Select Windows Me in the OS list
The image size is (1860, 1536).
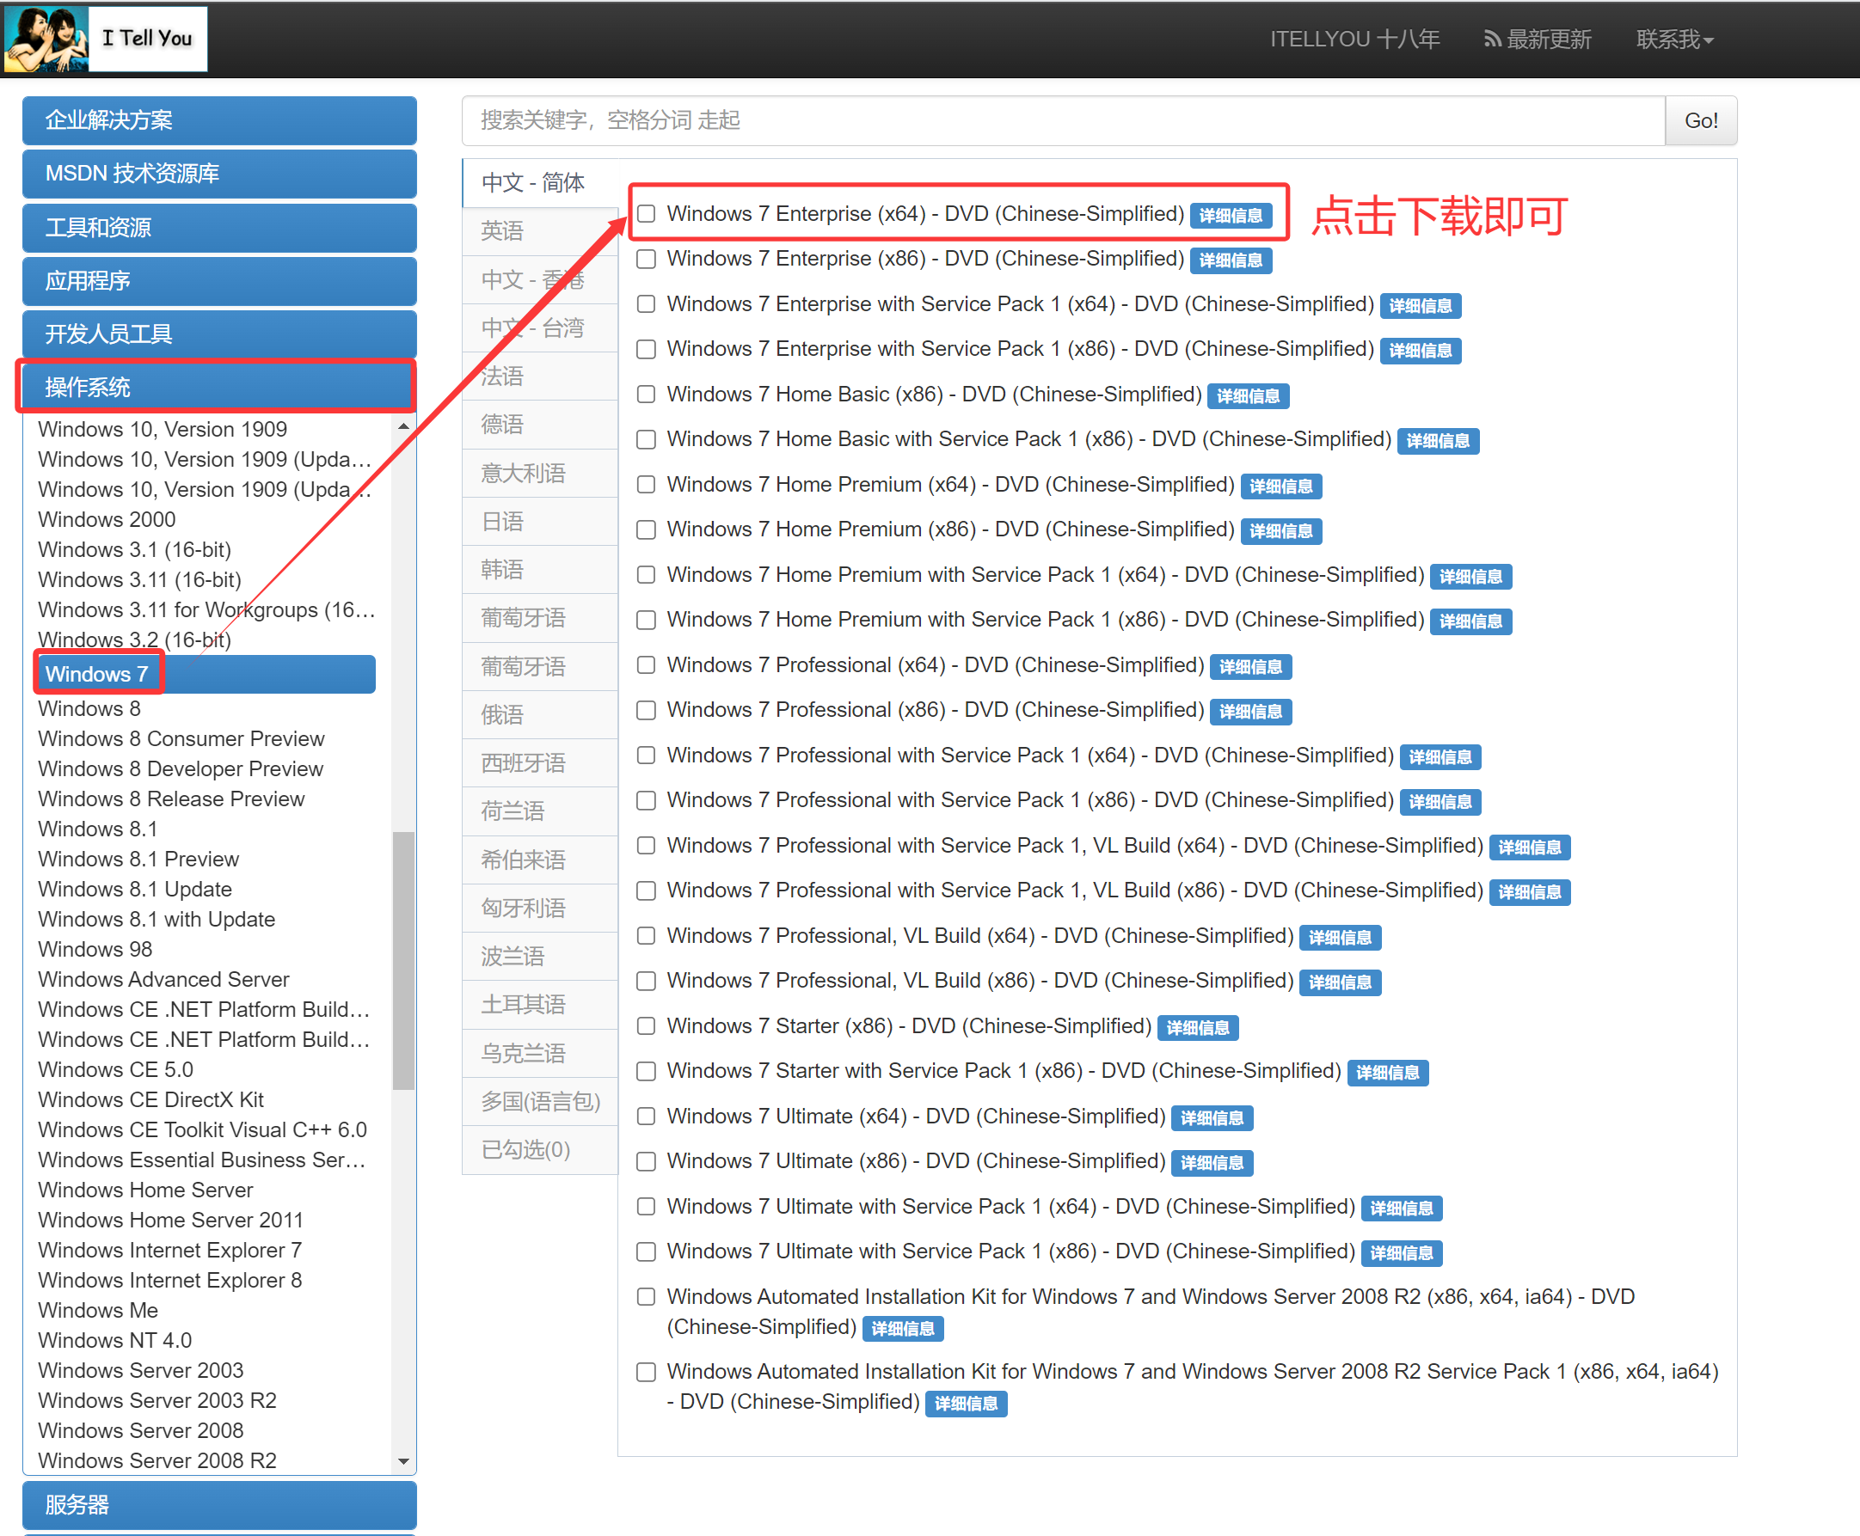click(x=98, y=1311)
